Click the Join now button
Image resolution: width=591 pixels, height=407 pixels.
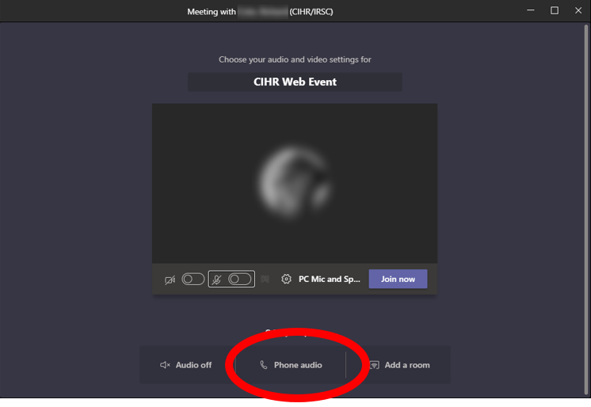(398, 279)
